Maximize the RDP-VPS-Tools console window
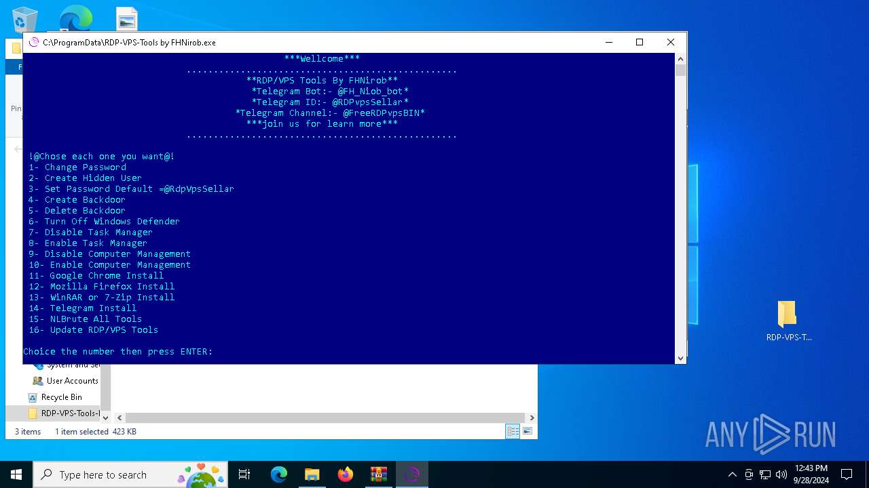Screen dimensions: 869x488 [639, 42]
